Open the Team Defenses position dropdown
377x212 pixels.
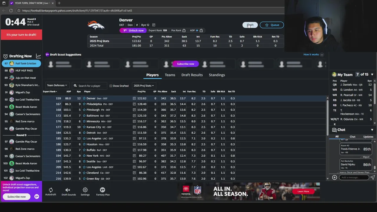57,85
